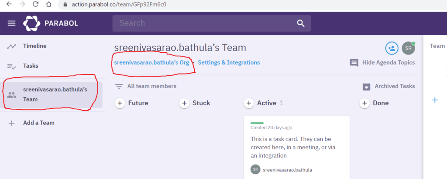The image size is (447, 179).
Task: Click the archive box icon
Action: tap(366, 86)
